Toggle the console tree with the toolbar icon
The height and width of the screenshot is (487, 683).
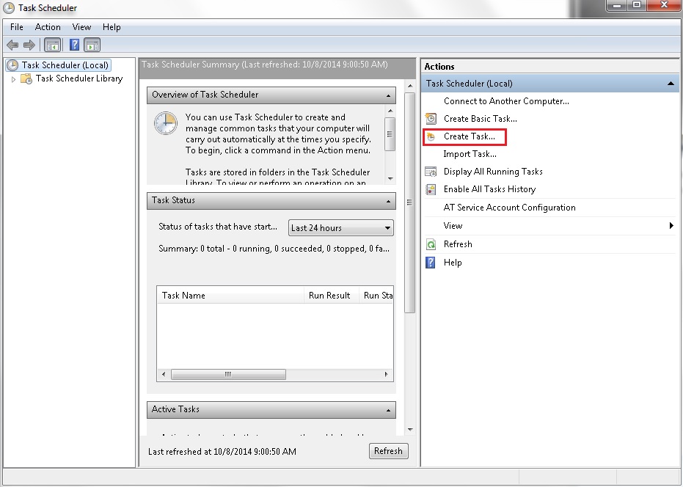pyautogui.click(x=53, y=45)
